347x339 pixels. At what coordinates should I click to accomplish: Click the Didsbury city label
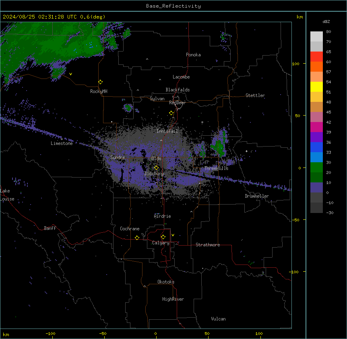click(154, 174)
